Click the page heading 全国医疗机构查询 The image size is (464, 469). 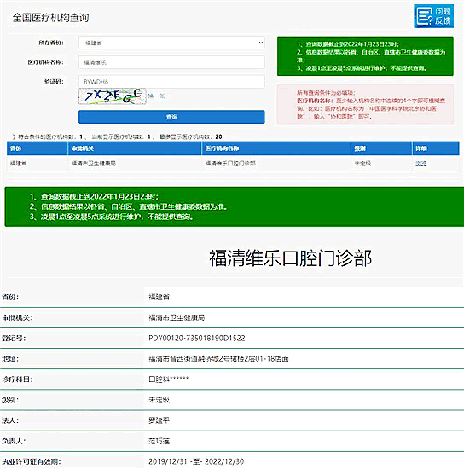50,18
